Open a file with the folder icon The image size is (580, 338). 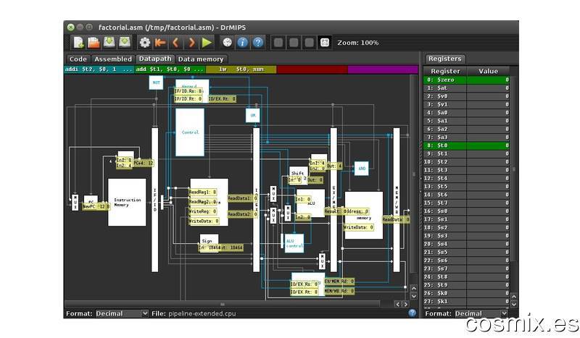94,43
